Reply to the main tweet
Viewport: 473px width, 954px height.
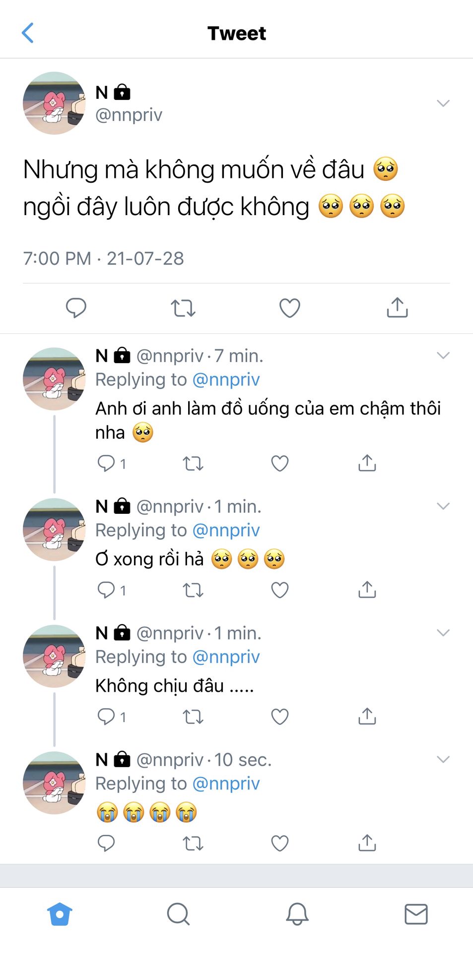click(x=76, y=308)
